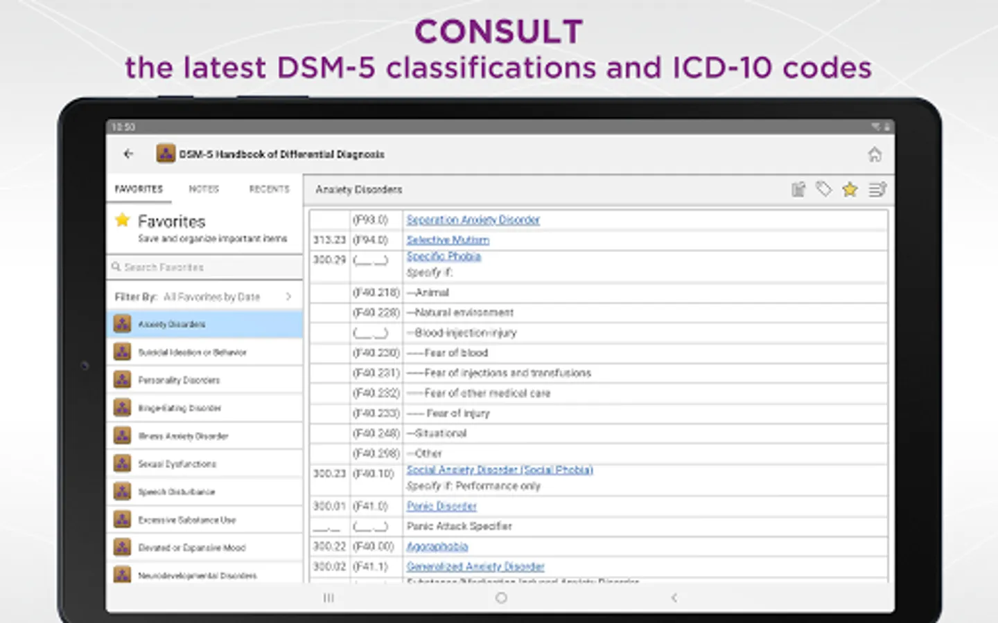
Task: Go to the home screen via house icon
Action: pyautogui.click(x=875, y=154)
